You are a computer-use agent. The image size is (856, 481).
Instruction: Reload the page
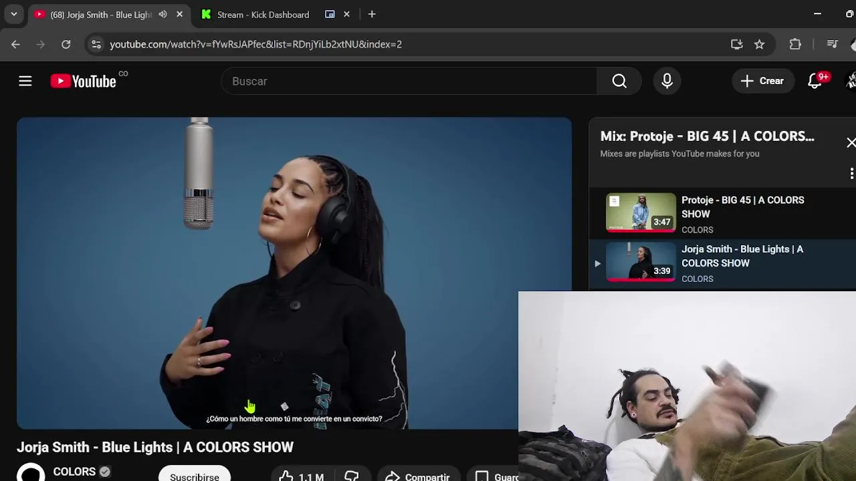click(66, 44)
